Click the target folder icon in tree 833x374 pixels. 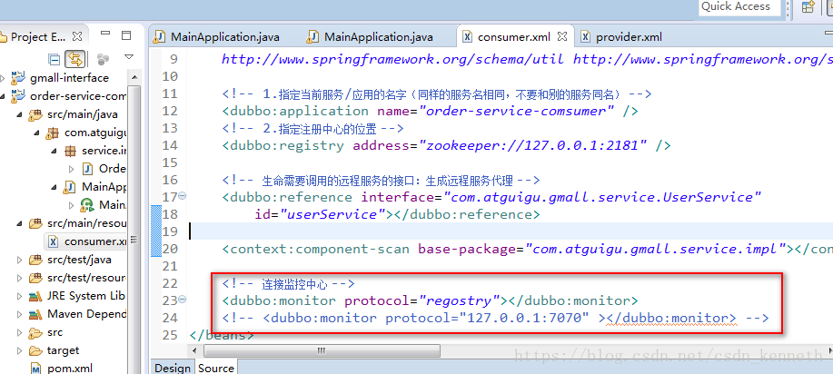[x=35, y=350]
